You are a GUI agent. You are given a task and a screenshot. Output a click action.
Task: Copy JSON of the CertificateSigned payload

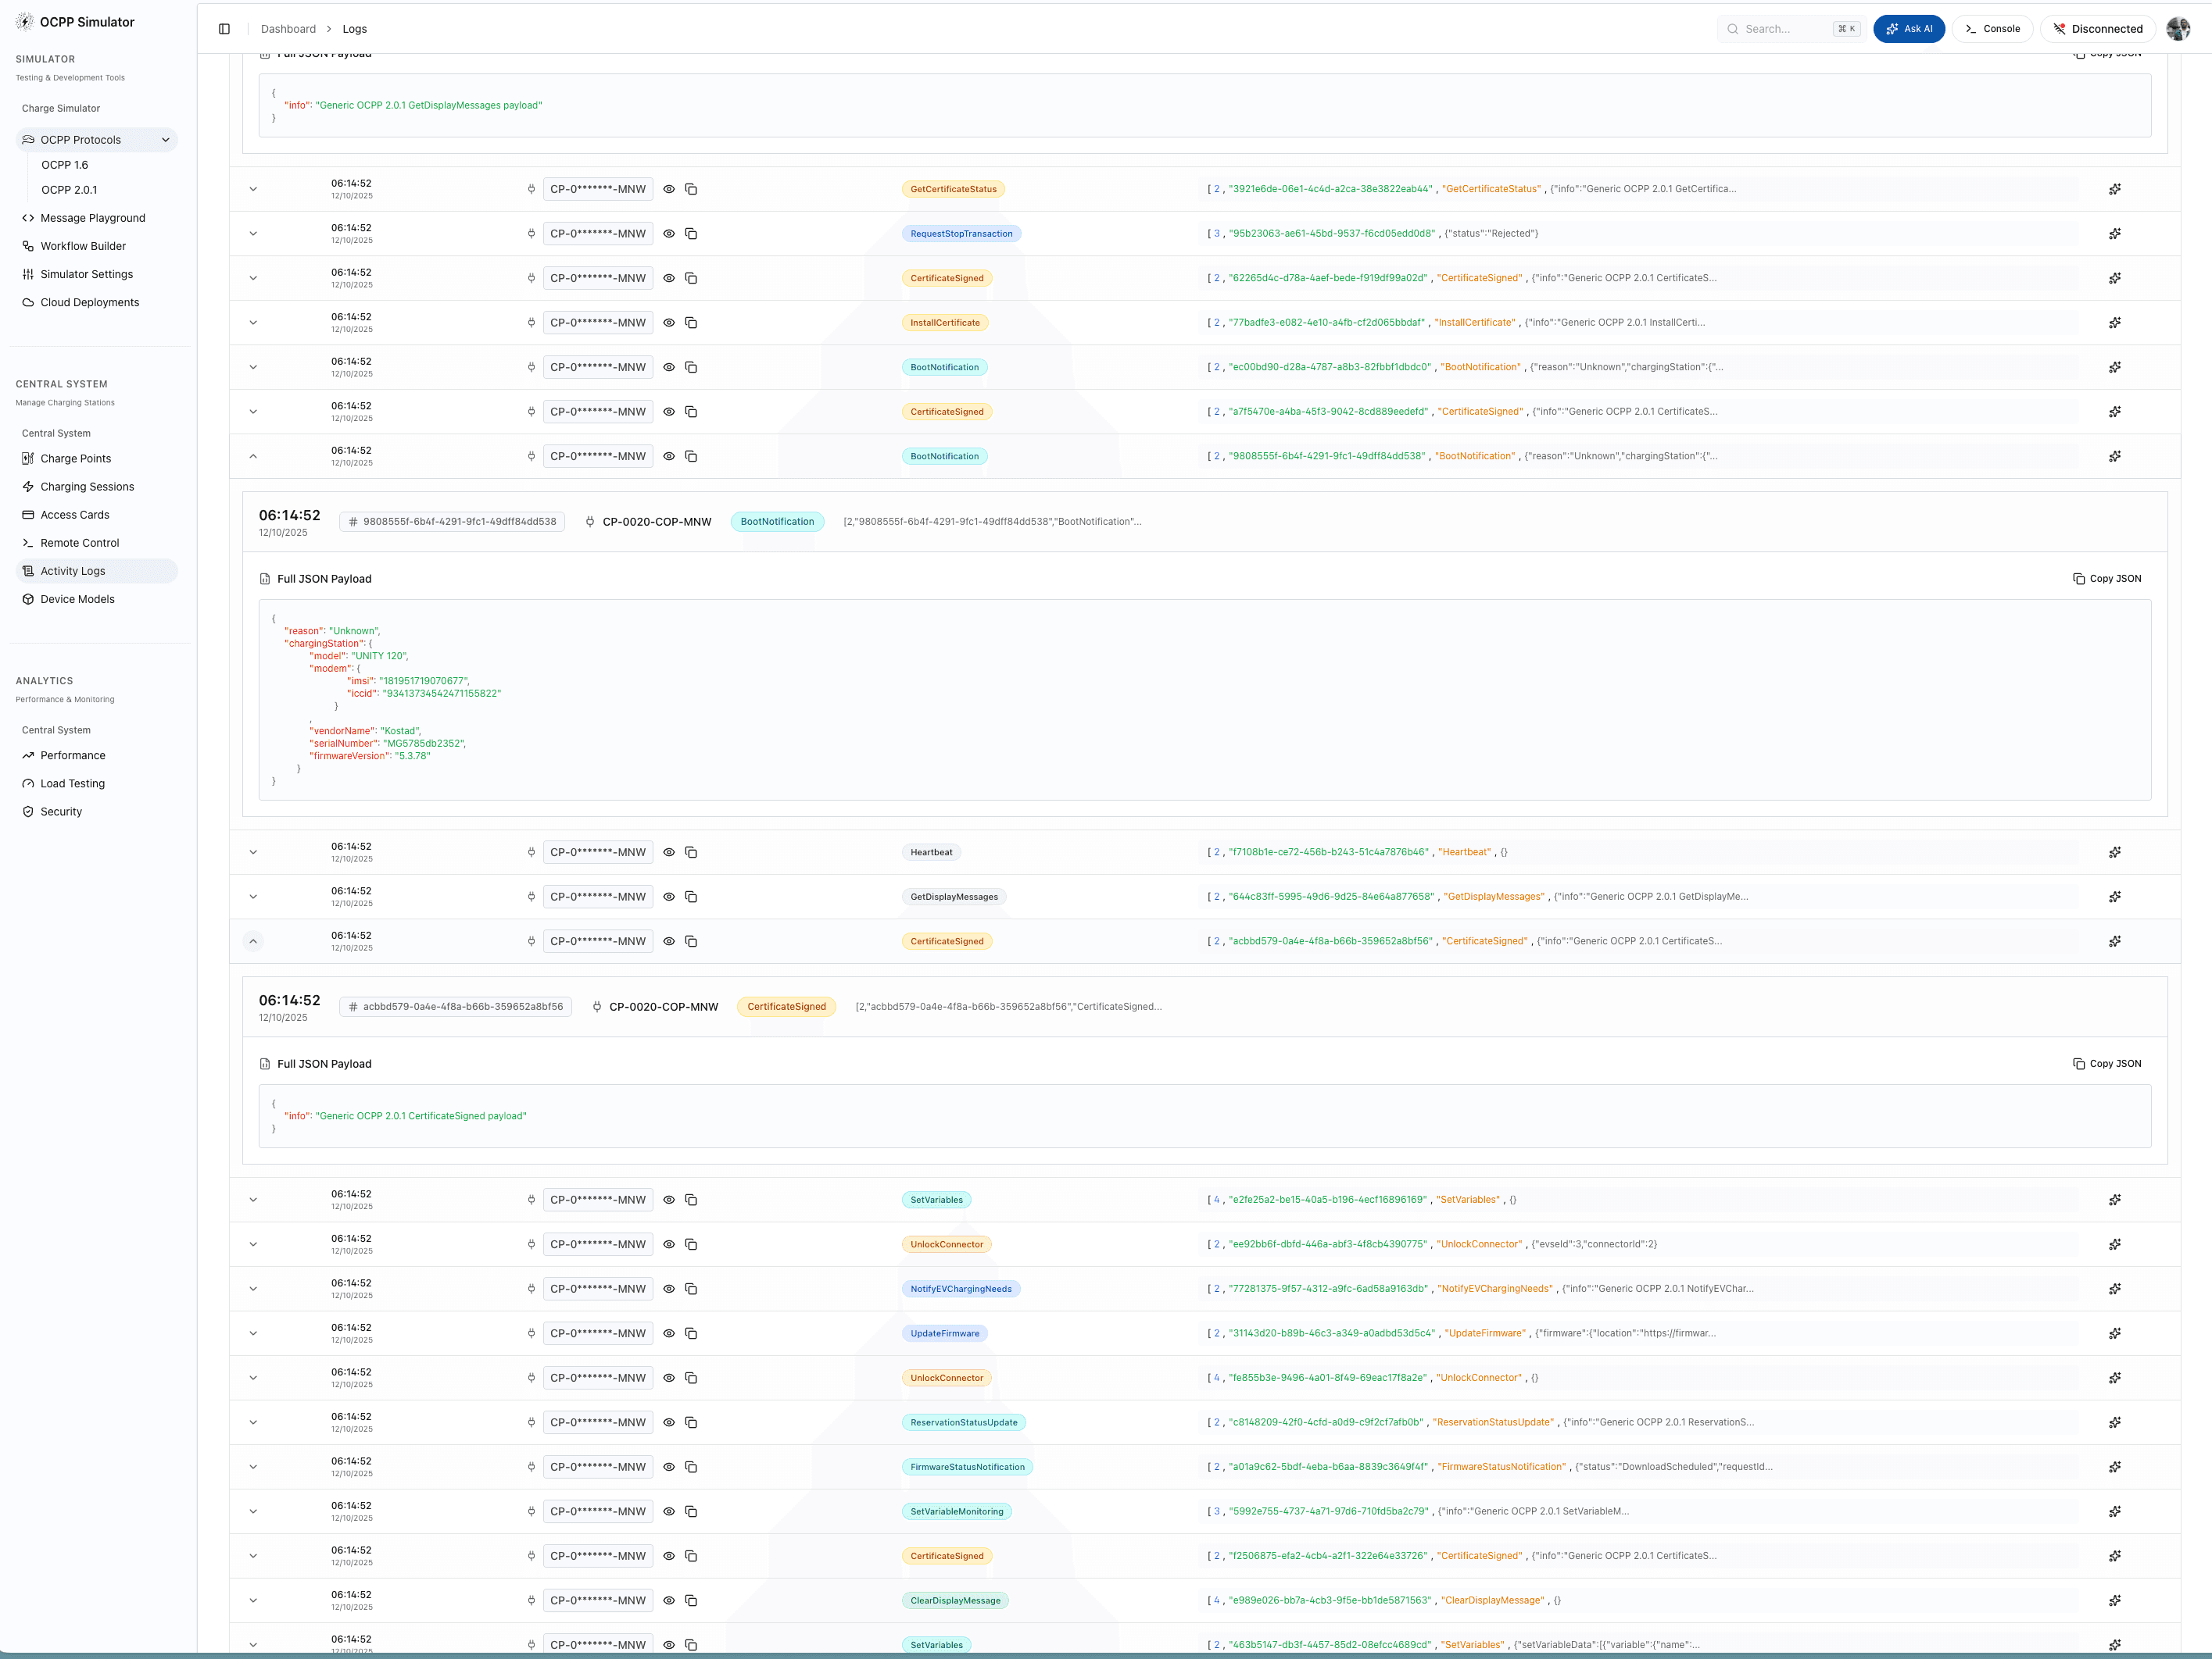2108,1063
